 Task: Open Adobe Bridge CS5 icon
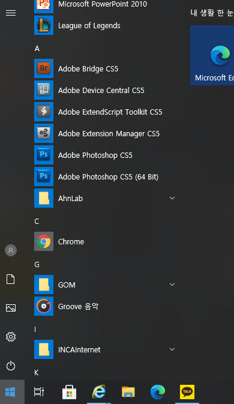tap(44, 68)
